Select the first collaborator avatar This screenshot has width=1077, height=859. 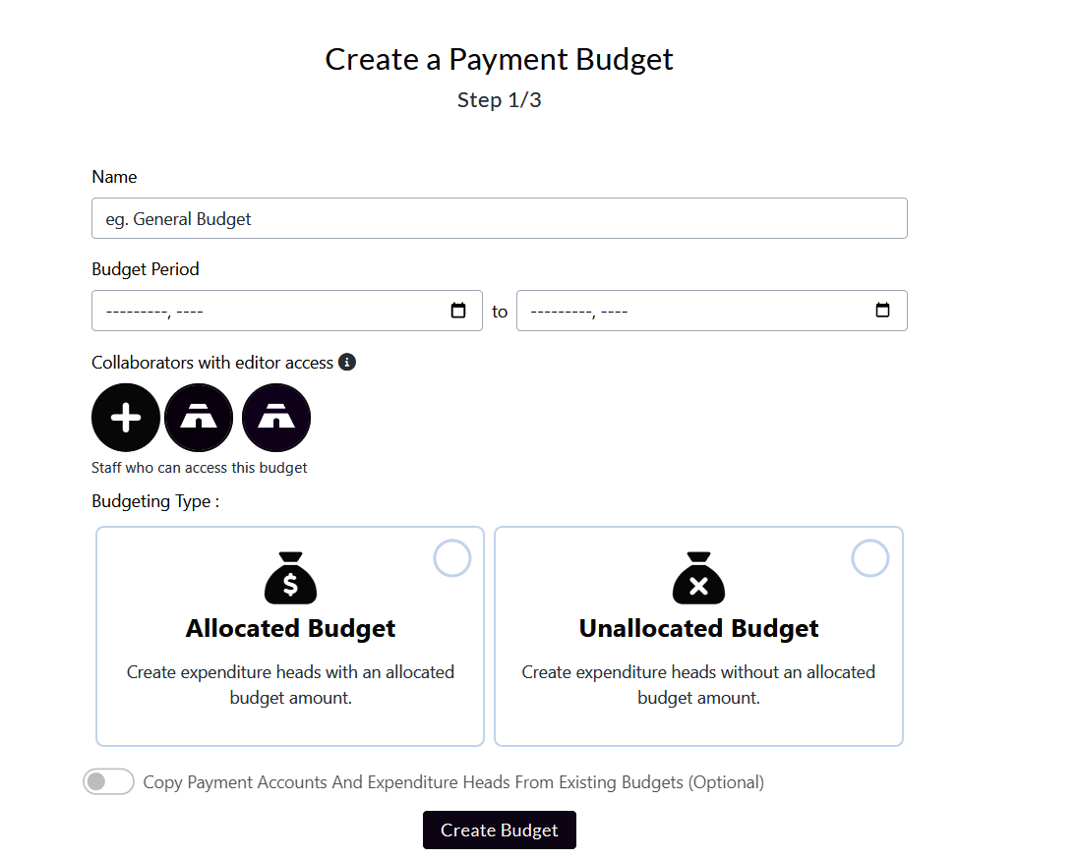(x=199, y=418)
